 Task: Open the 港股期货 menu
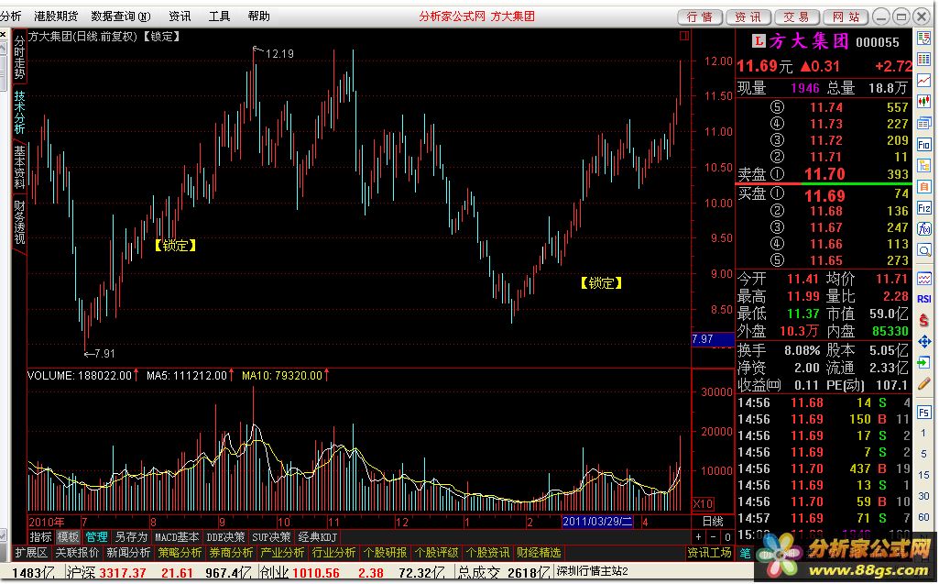tap(56, 17)
